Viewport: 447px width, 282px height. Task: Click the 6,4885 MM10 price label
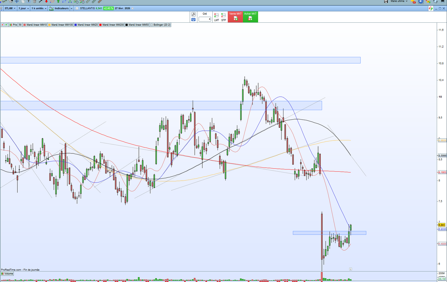click(x=442, y=244)
